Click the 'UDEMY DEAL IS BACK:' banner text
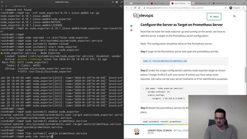This screenshot has height=139, width=247. [160, 131]
